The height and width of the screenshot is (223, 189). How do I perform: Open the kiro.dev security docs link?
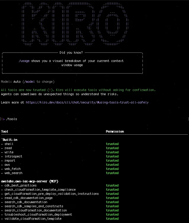point(87,102)
